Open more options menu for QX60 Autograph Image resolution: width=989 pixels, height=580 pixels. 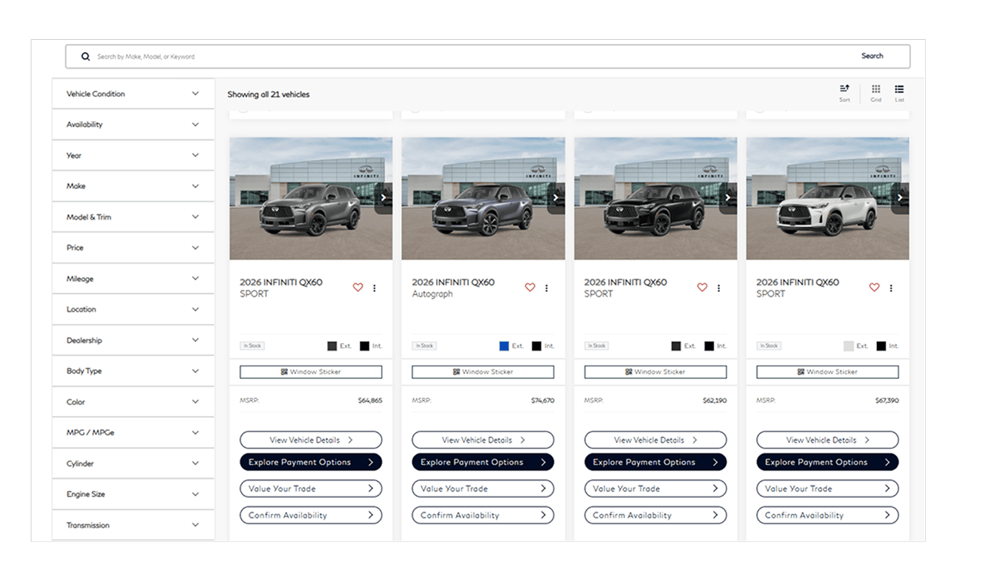pos(547,288)
